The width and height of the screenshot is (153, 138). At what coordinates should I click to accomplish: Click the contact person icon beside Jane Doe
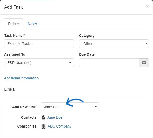click(43, 117)
